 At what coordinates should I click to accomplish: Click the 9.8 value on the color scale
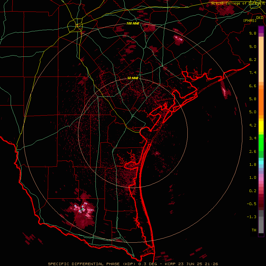(253, 33)
